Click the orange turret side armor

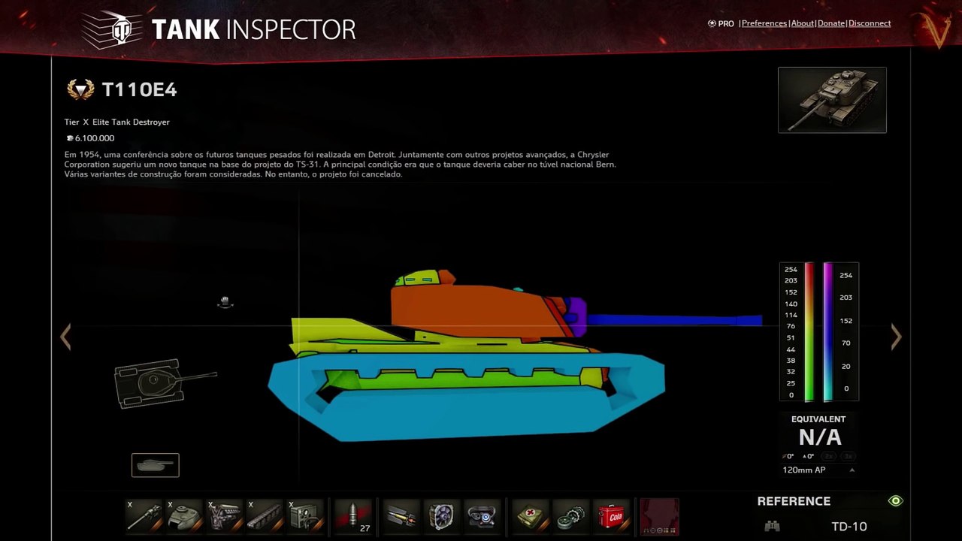(x=470, y=310)
